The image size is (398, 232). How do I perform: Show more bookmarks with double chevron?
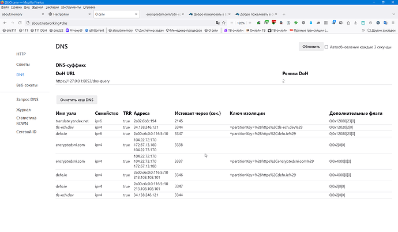point(363,30)
